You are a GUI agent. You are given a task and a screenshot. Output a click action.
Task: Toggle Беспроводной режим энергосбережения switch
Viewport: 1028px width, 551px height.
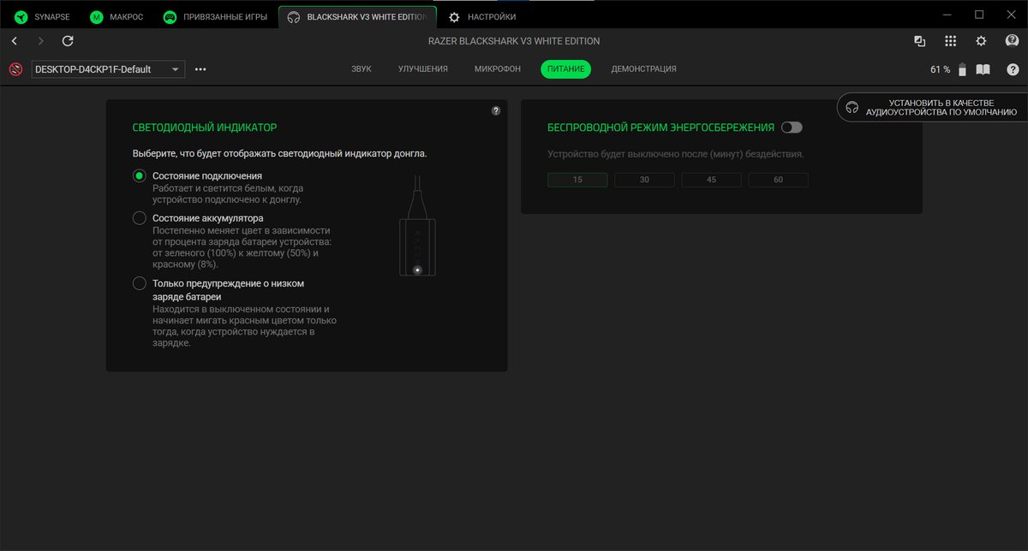792,127
